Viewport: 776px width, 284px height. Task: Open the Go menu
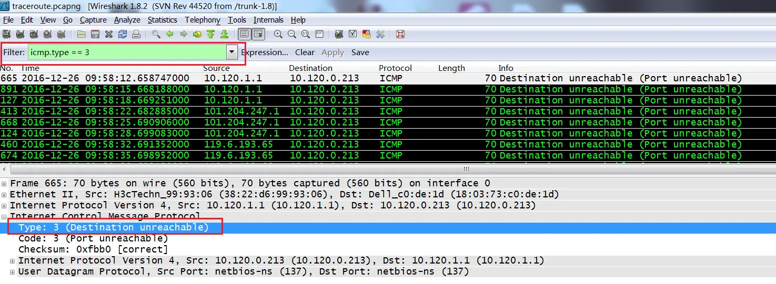(x=68, y=20)
